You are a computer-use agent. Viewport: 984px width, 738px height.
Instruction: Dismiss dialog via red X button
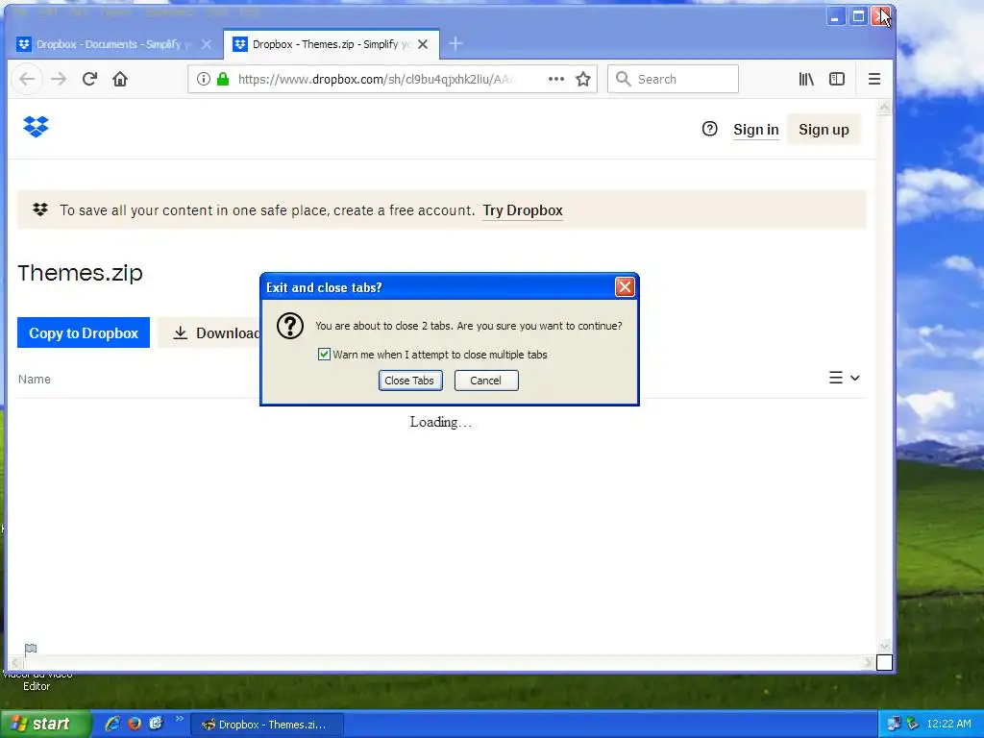(x=625, y=287)
